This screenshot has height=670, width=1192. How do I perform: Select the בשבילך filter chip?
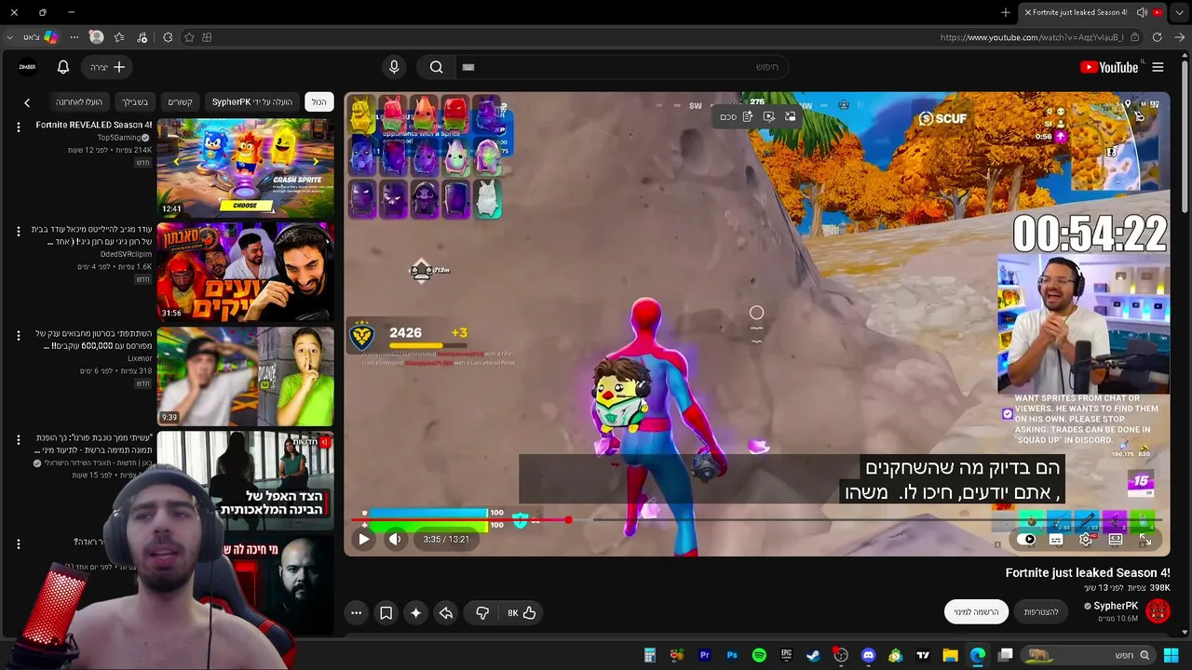(x=135, y=101)
